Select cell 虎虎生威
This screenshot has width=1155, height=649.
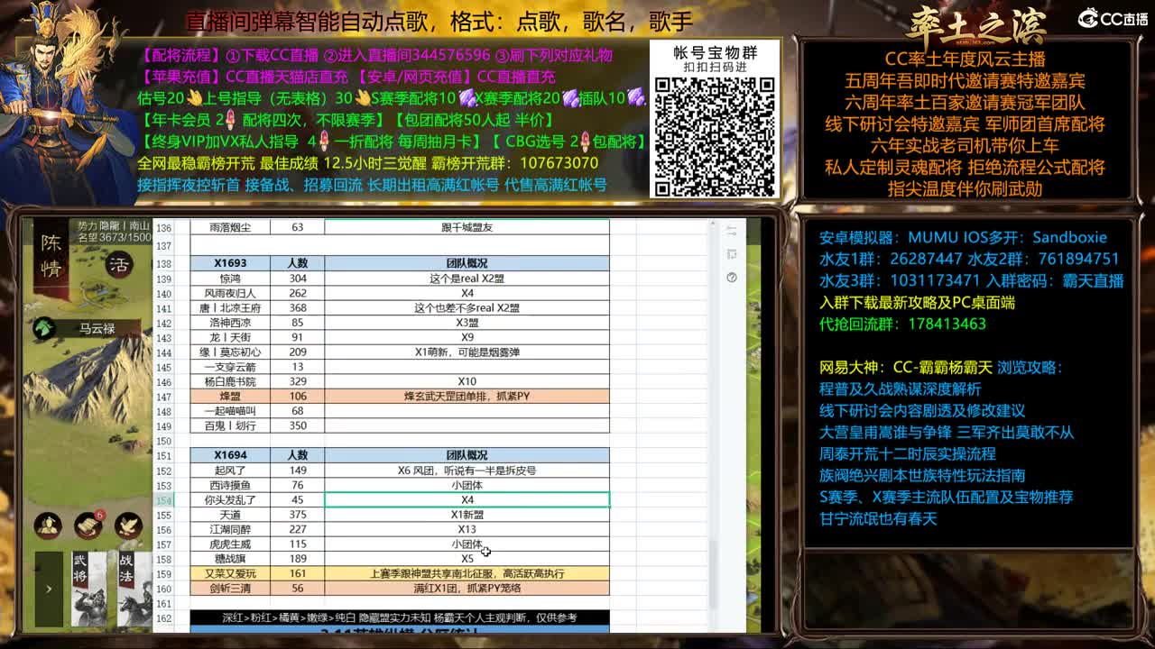pos(230,544)
